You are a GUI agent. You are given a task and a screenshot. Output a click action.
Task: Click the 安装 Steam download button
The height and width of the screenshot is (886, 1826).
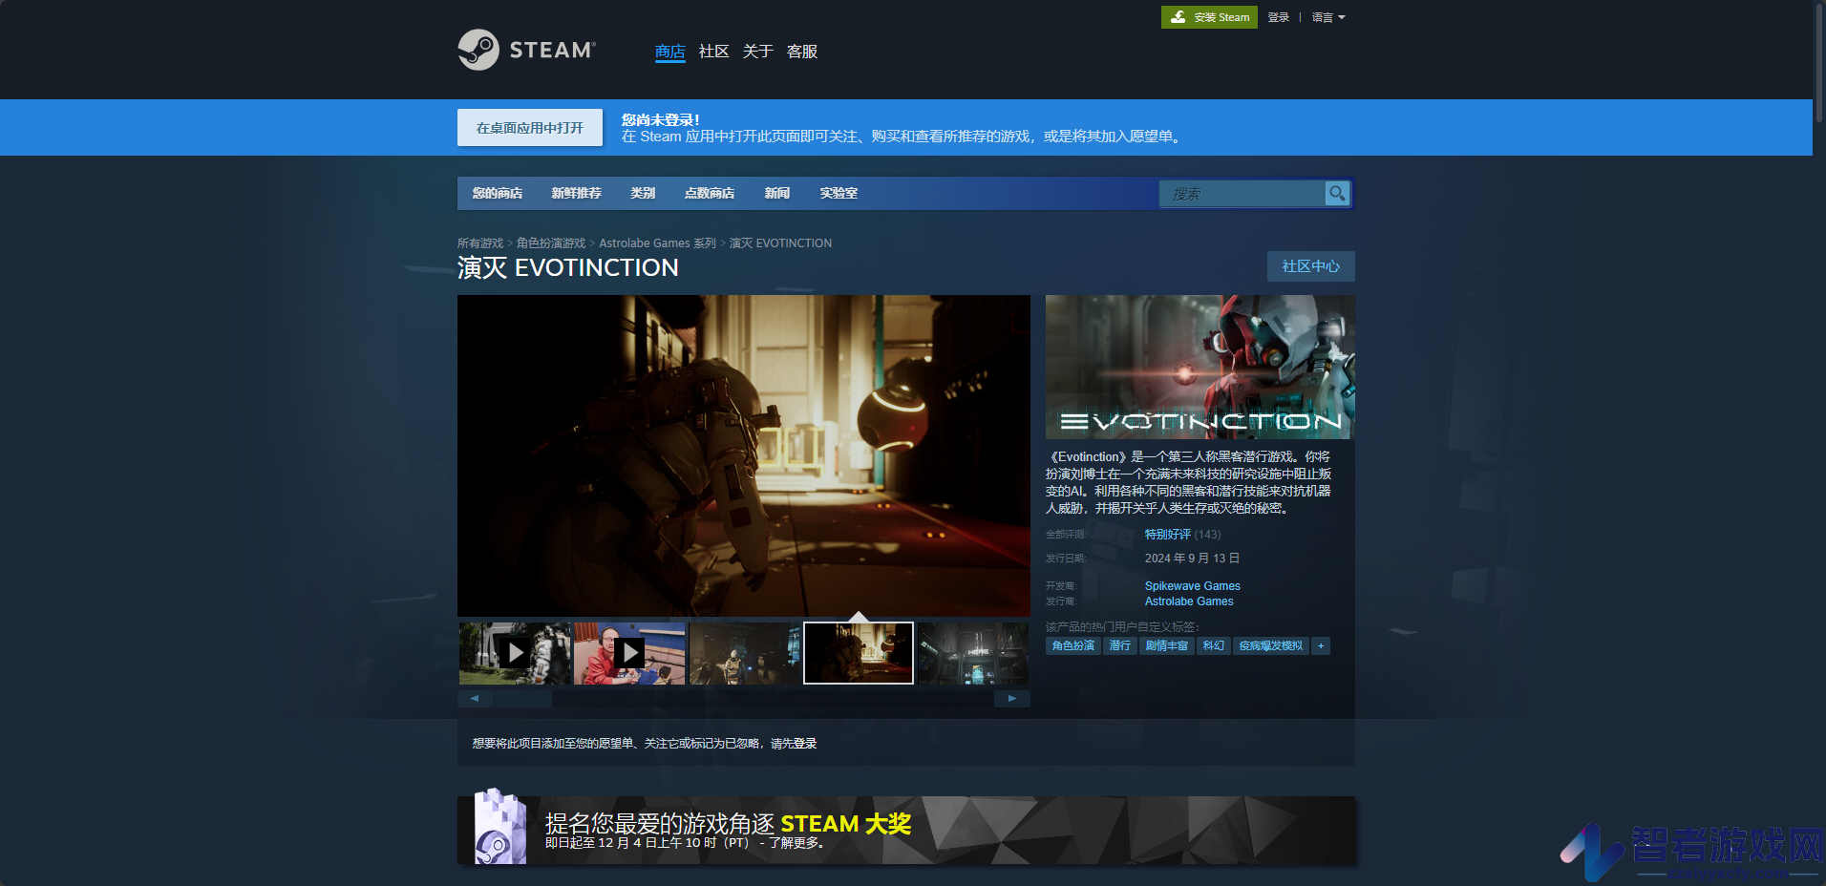(x=1209, y=17)
